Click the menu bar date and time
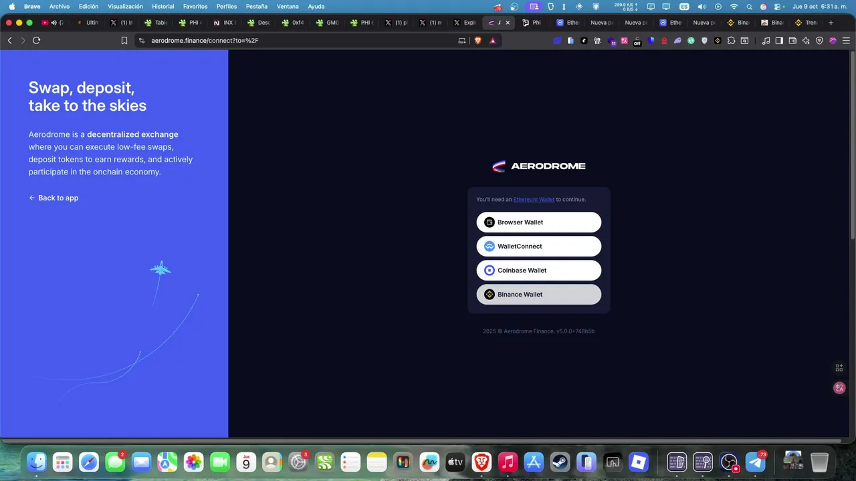 (x=821, y=6)
